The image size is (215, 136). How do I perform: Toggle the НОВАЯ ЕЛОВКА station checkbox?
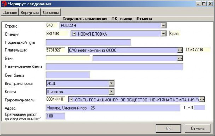pos(74,34)
